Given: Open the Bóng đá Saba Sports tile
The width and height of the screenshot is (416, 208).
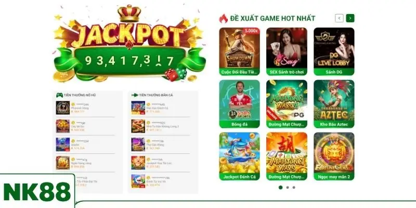Looking at the screenshot, I should click(240, 104).
